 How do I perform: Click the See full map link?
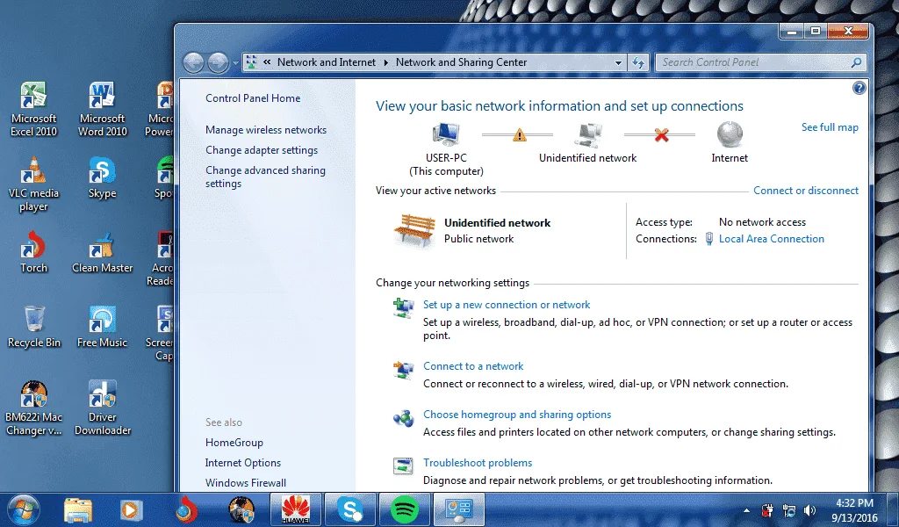click(x=830, y=127)
